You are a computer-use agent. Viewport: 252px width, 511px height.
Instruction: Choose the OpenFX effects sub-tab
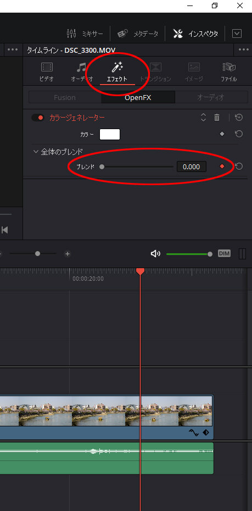point(138,97)
